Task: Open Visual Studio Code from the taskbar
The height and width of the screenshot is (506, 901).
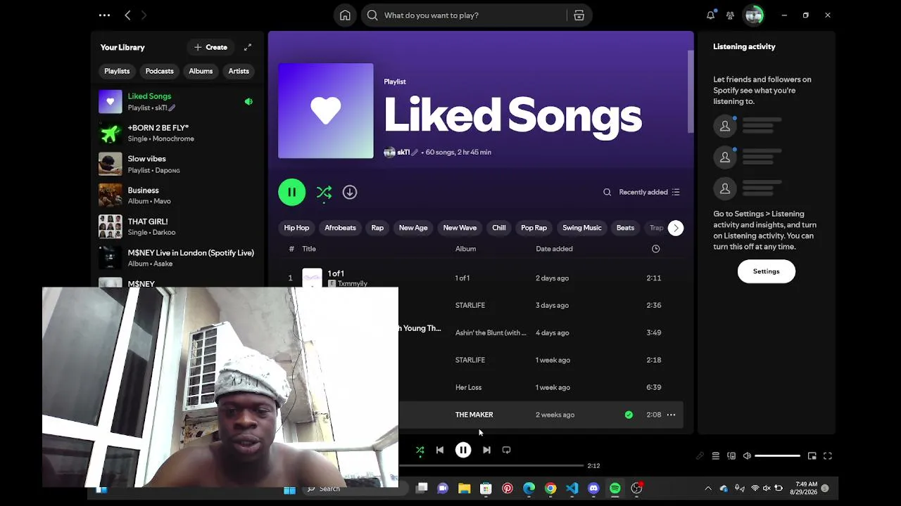Action: point(572,488)
